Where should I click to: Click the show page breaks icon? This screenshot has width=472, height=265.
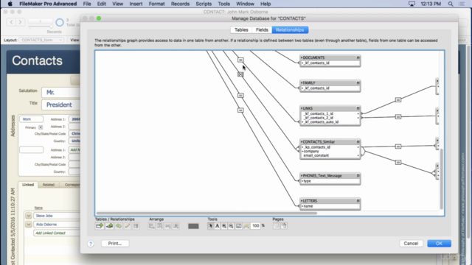277,226
